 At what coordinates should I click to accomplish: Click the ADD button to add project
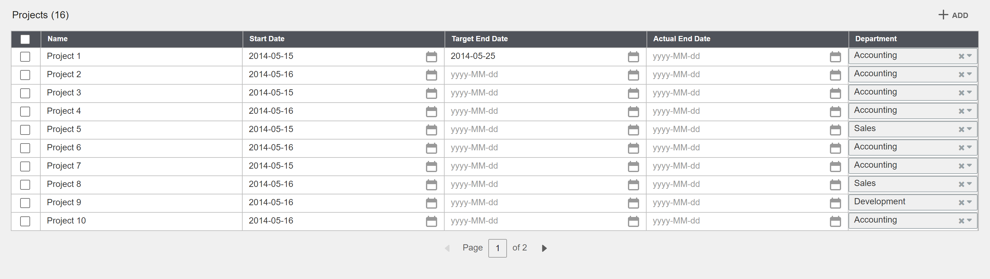[953, 15]
